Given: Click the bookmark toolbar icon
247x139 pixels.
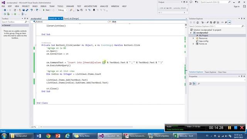Looking at the screenshot, I should 94,10.
